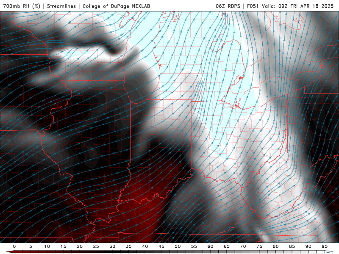Click the '30' colorbar label
Image resolution: width=339 pixels, height=254 pixels.
(112, 246)
